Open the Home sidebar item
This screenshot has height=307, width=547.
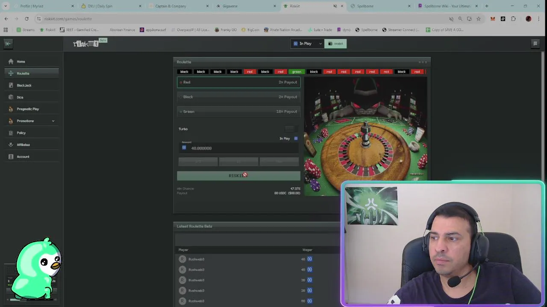(32, 61)
